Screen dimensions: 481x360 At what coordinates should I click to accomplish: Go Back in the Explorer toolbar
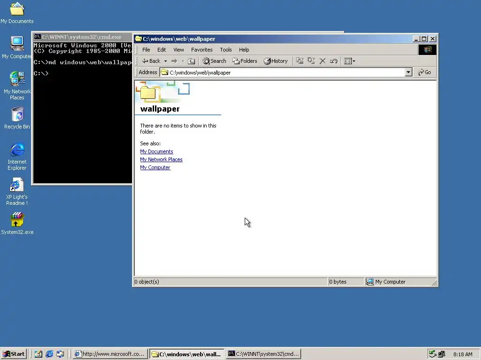[151, 61]
